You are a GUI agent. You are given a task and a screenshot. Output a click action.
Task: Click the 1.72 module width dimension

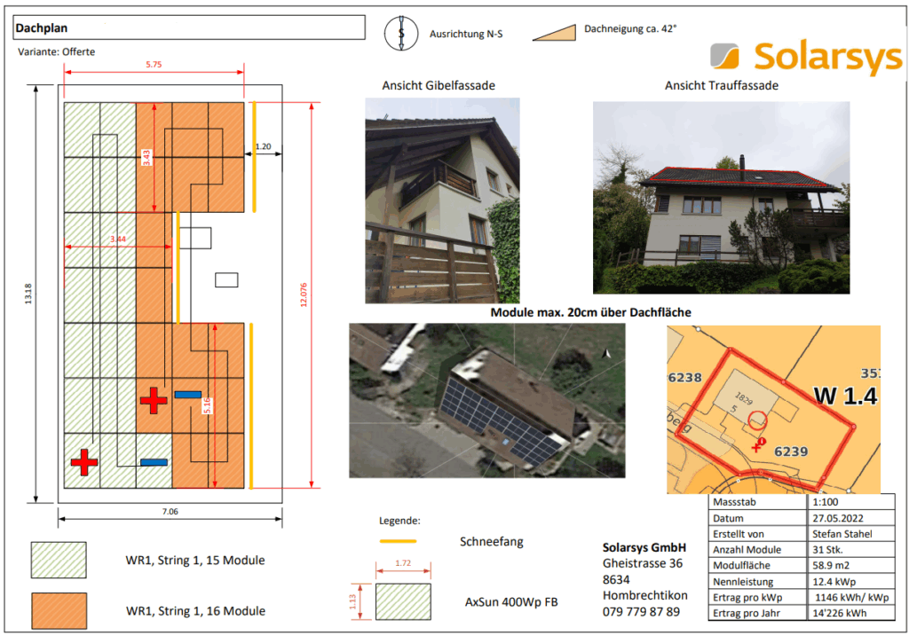403,563
